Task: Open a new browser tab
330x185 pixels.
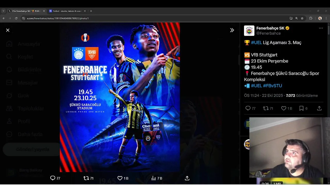Action: [91, 11]
